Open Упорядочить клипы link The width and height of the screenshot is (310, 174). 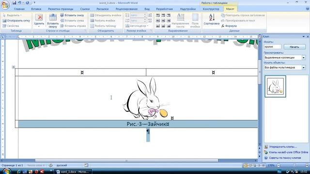pos(283,147)
